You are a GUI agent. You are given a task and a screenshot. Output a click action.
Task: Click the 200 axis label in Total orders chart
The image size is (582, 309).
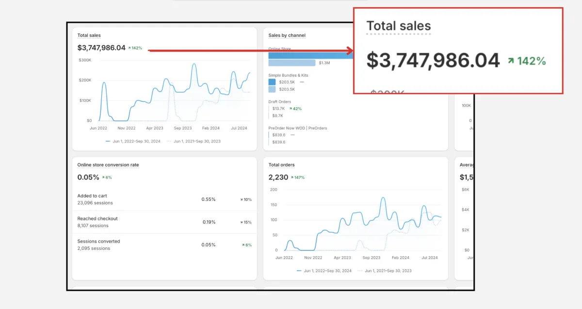coord(274,190)
